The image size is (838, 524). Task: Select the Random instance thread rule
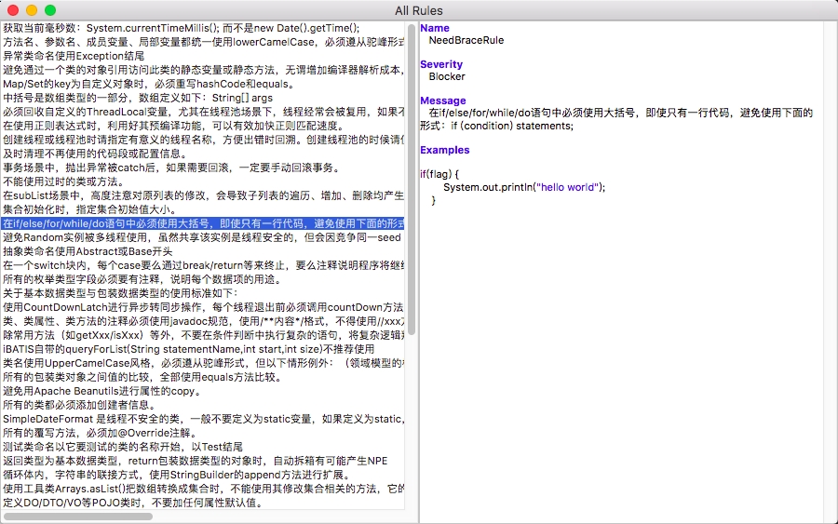click(x=186, y=238)
